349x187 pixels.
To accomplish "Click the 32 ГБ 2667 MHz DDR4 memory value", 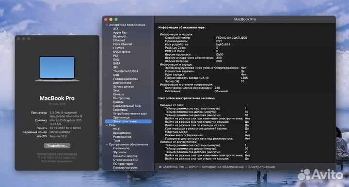I will pyautogui.click(x=65, y=128).
